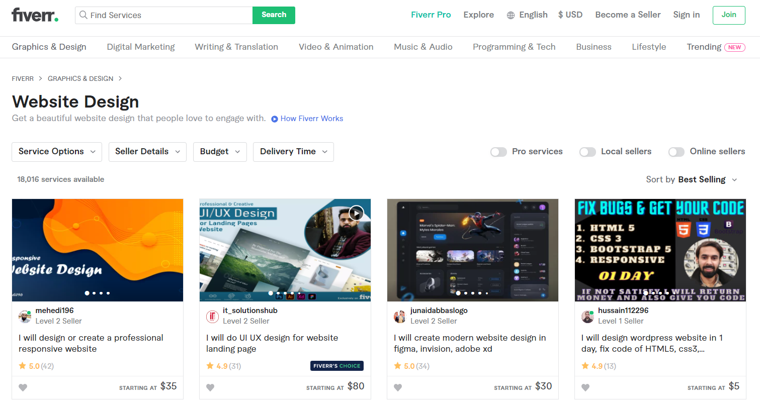The image size is (760, 406).
Task: Open gig title 'I will do UI UX design'
Action: click(272, 343)
